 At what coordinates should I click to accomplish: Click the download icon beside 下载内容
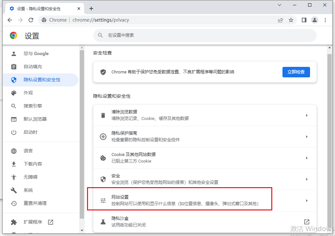pyautogui.click(x=14, y=164)
